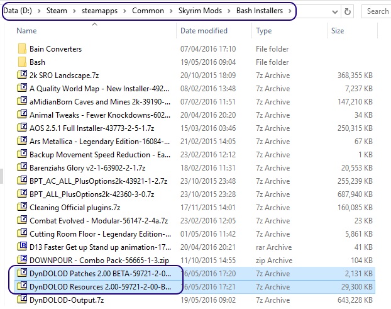
Task: Click the zip Archive type cell
Action: pos(274,261)
